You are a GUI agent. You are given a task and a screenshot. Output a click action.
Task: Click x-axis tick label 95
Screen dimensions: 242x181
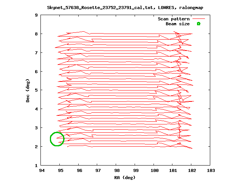coord(60,170)
